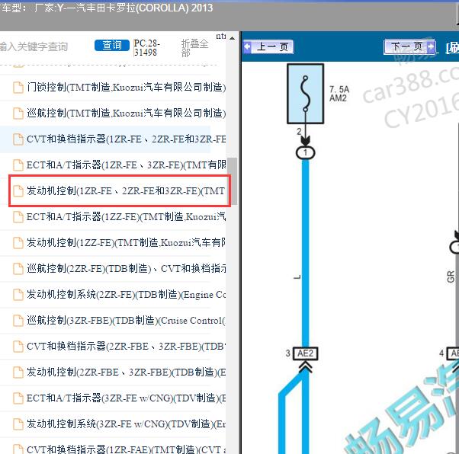Click document icon beside 发动机控制(2ZR-FBE
This screenshot has width=459, height=454.
(18, 372)
